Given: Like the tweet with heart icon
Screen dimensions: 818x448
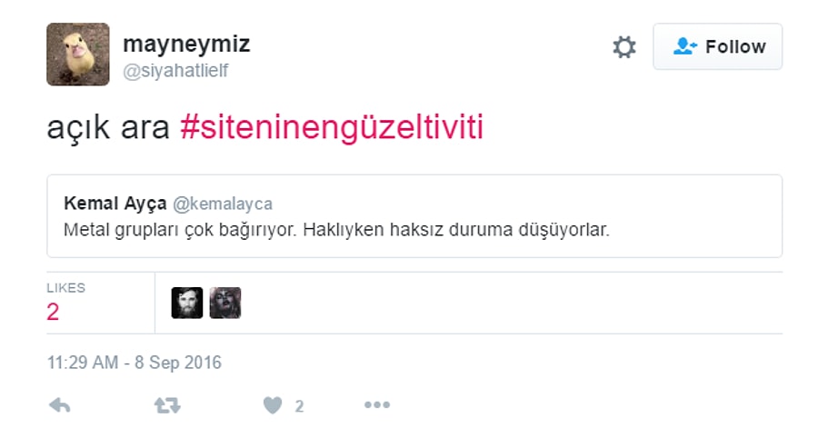Looking at the screenshot, I should click(x=273, y=405).
